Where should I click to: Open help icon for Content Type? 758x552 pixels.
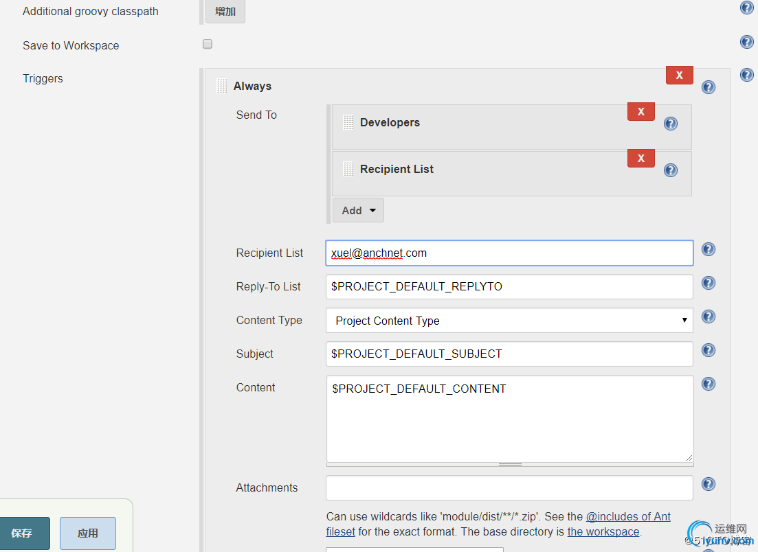[709, 317]
